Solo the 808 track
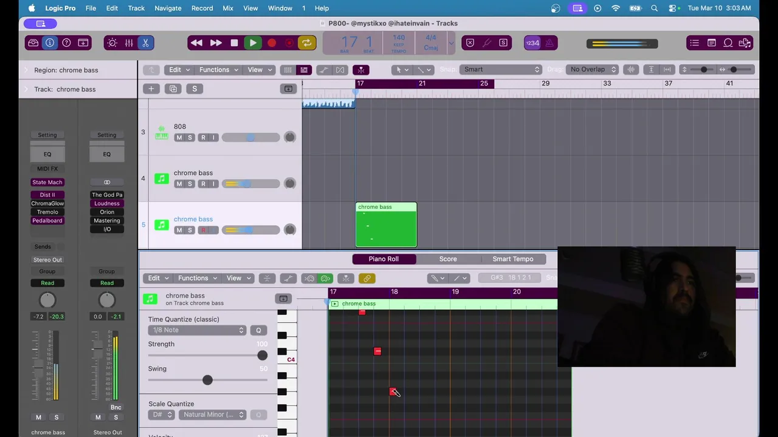 (x=190, y=138)
